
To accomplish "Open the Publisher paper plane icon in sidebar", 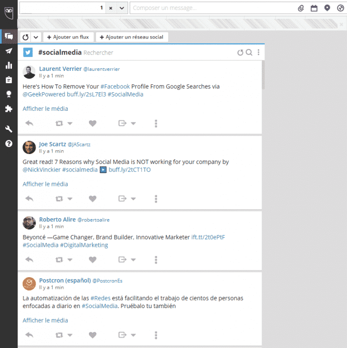I will click(x=9, y=51).
